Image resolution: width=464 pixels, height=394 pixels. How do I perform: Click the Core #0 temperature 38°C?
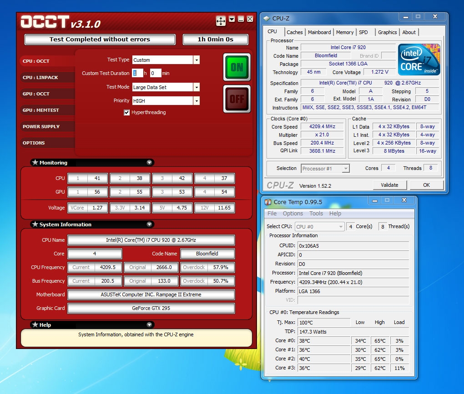[324, 341]
